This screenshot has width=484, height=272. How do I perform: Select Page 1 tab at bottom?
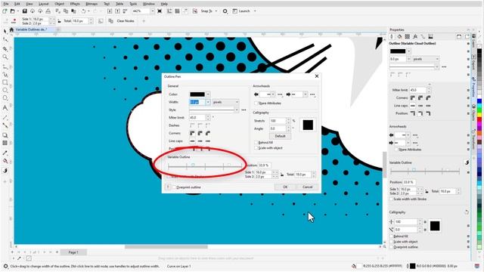coord(73,252)
